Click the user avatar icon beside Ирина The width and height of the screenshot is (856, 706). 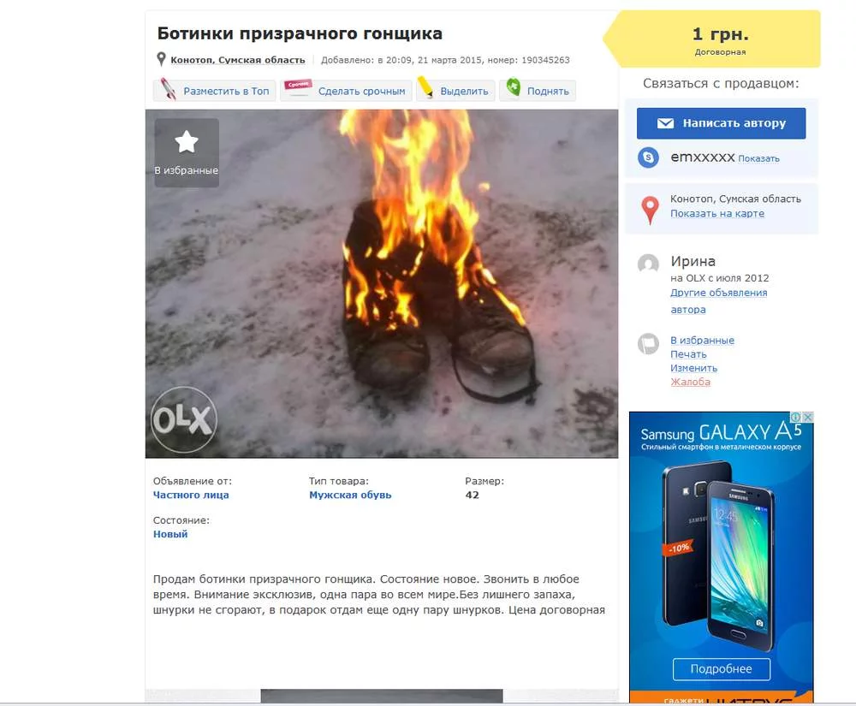(648, 264)
